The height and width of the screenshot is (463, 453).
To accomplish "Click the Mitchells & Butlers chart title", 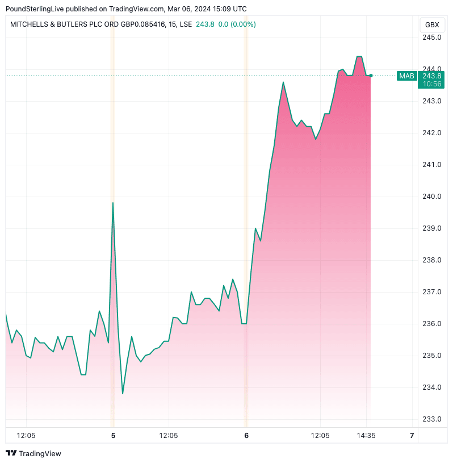I will 88,24.
